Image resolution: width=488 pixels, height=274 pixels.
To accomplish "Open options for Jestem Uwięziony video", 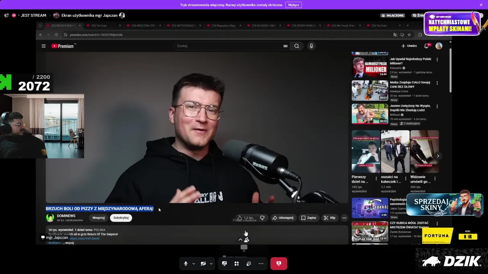I will 437,106.
